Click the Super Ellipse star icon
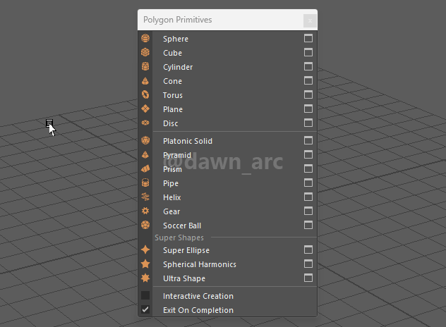 [x=145, y=250]
